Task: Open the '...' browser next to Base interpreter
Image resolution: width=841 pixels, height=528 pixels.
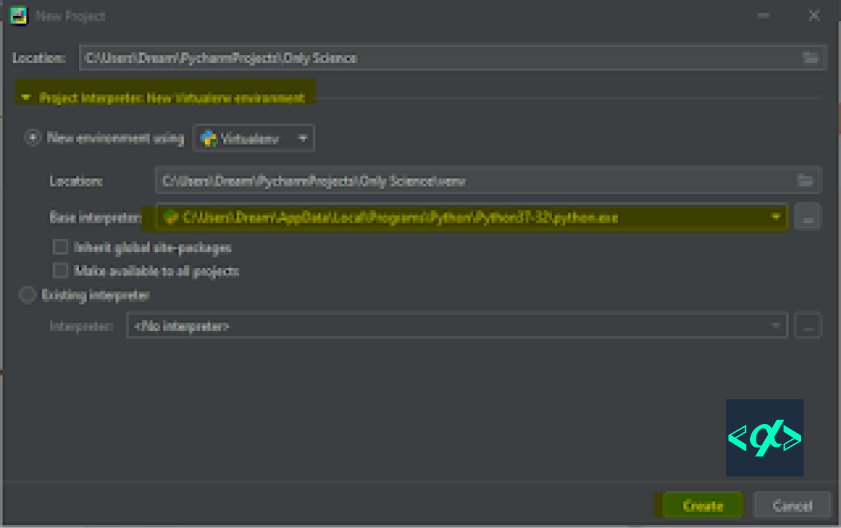Action: coord(808,217)
